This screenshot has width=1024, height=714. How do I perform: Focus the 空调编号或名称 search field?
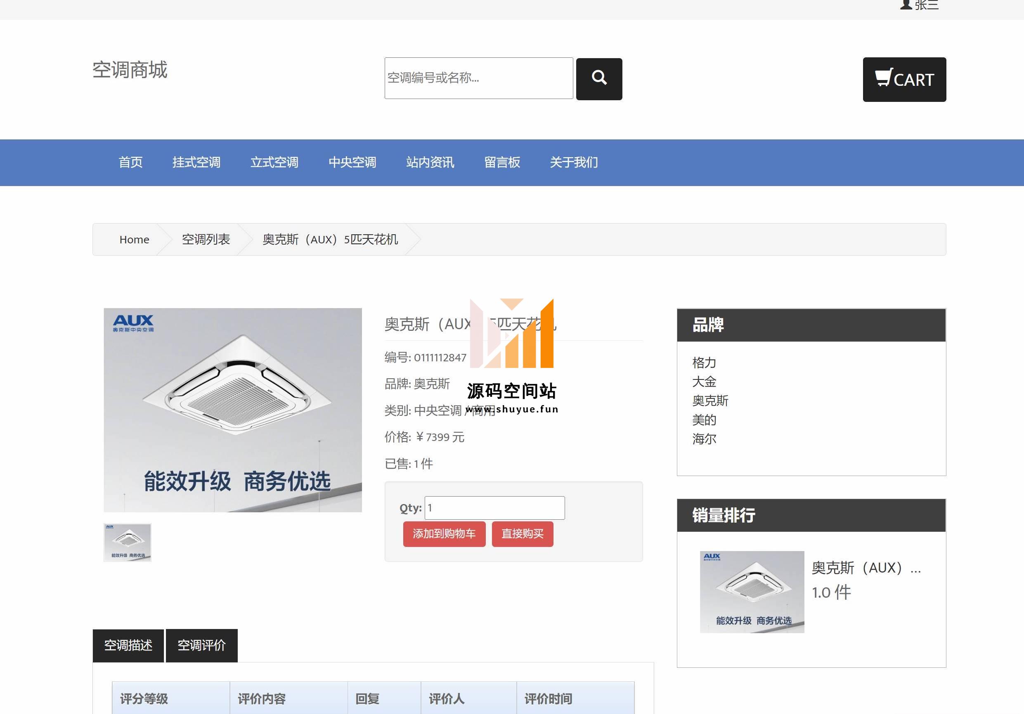(478, 78)
